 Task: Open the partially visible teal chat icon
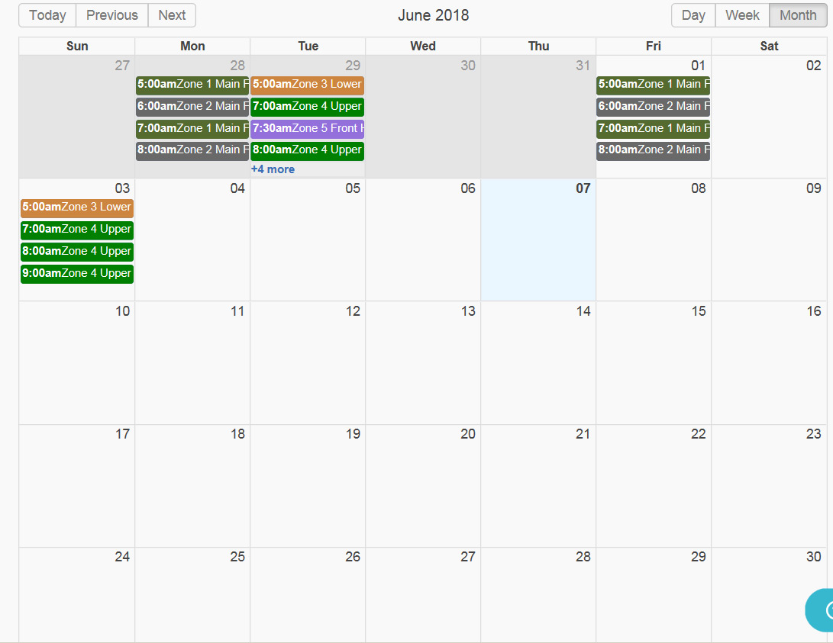click(819, 610)
